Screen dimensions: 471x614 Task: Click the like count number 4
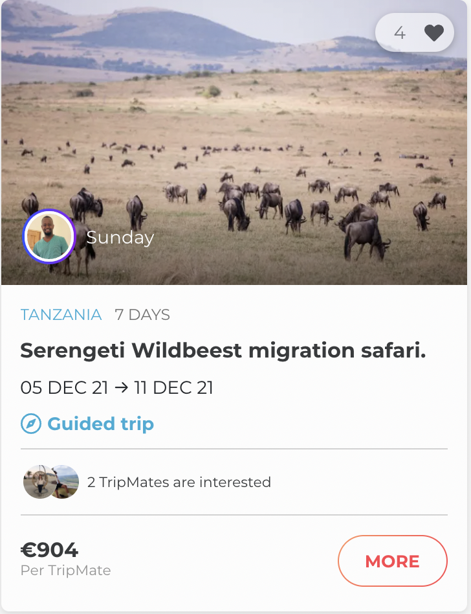pos(400,32)
